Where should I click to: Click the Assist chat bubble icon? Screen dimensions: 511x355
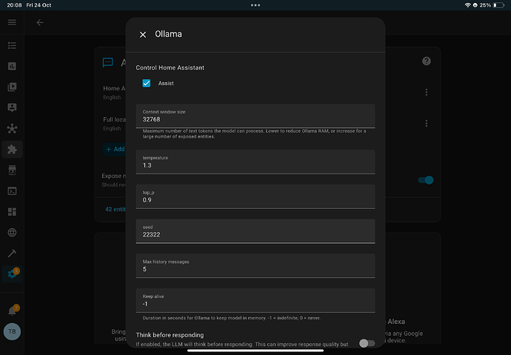(108, 62)
